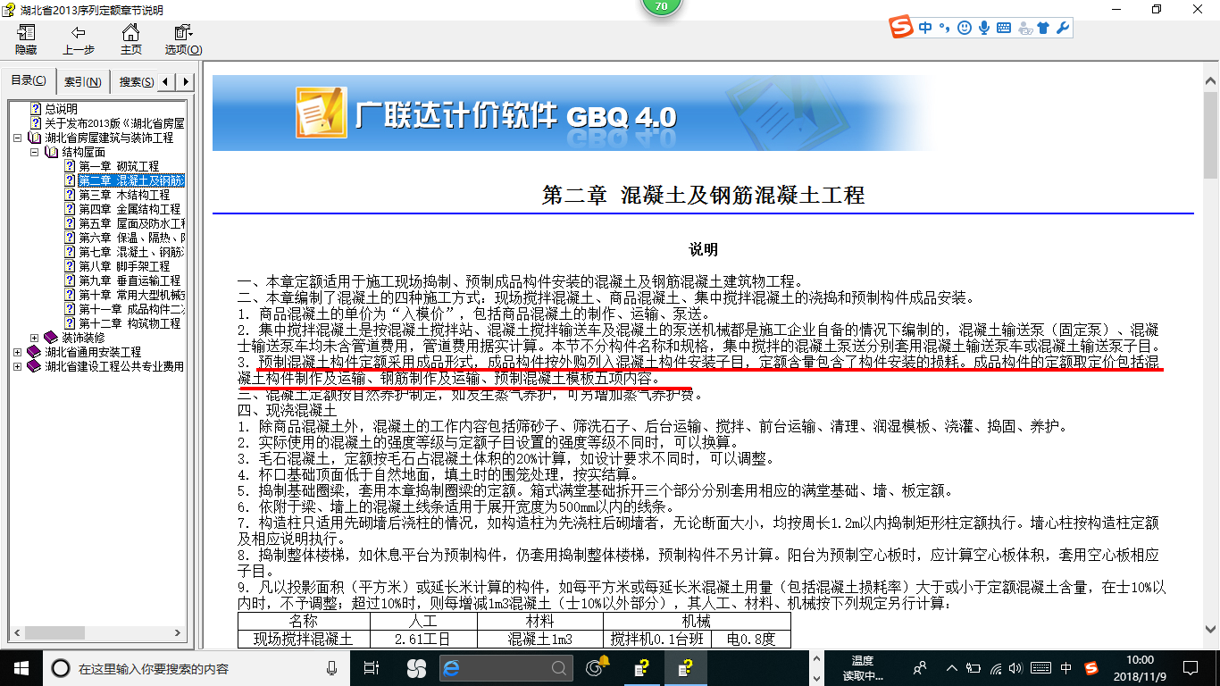Open the notification action center
This screenshot has width=1220, height=686.
tap(1190, 668)
